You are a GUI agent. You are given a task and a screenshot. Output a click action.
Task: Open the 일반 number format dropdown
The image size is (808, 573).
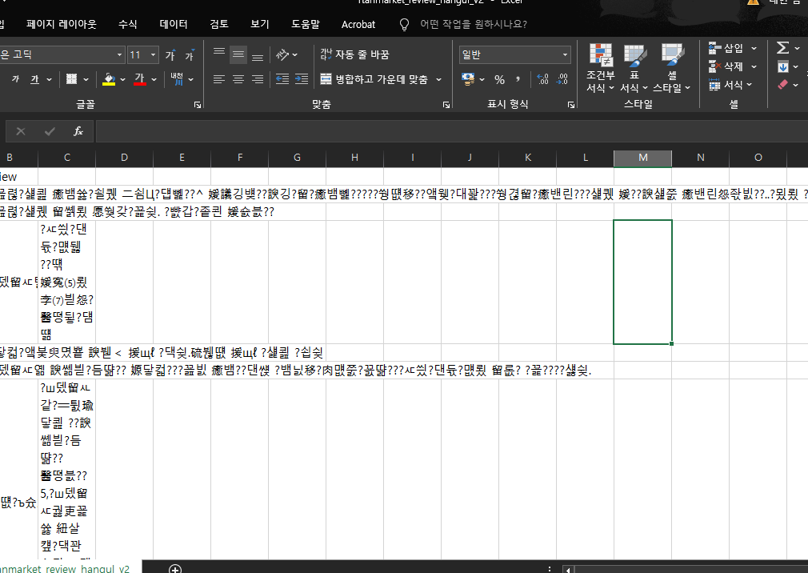pyautogui.click(x=566, y=54)
